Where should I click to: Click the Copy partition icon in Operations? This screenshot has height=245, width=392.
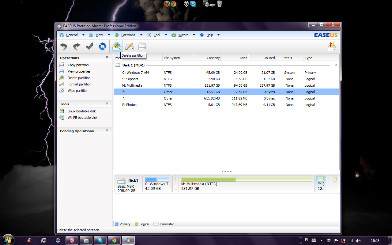coord(62,65)
